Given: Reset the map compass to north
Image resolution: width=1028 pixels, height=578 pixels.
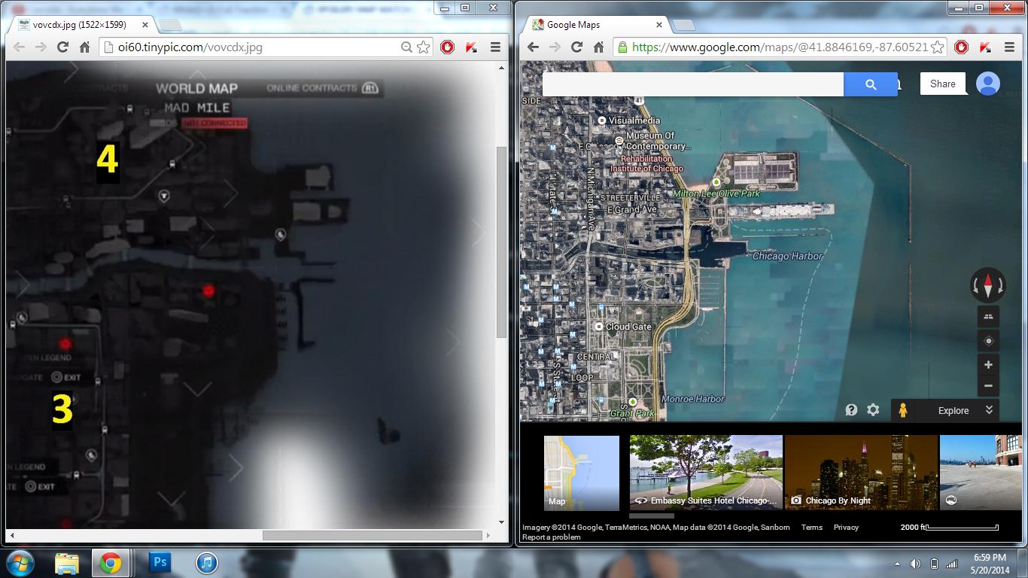Looking at the screenshot, I should [x=988, y=285].
